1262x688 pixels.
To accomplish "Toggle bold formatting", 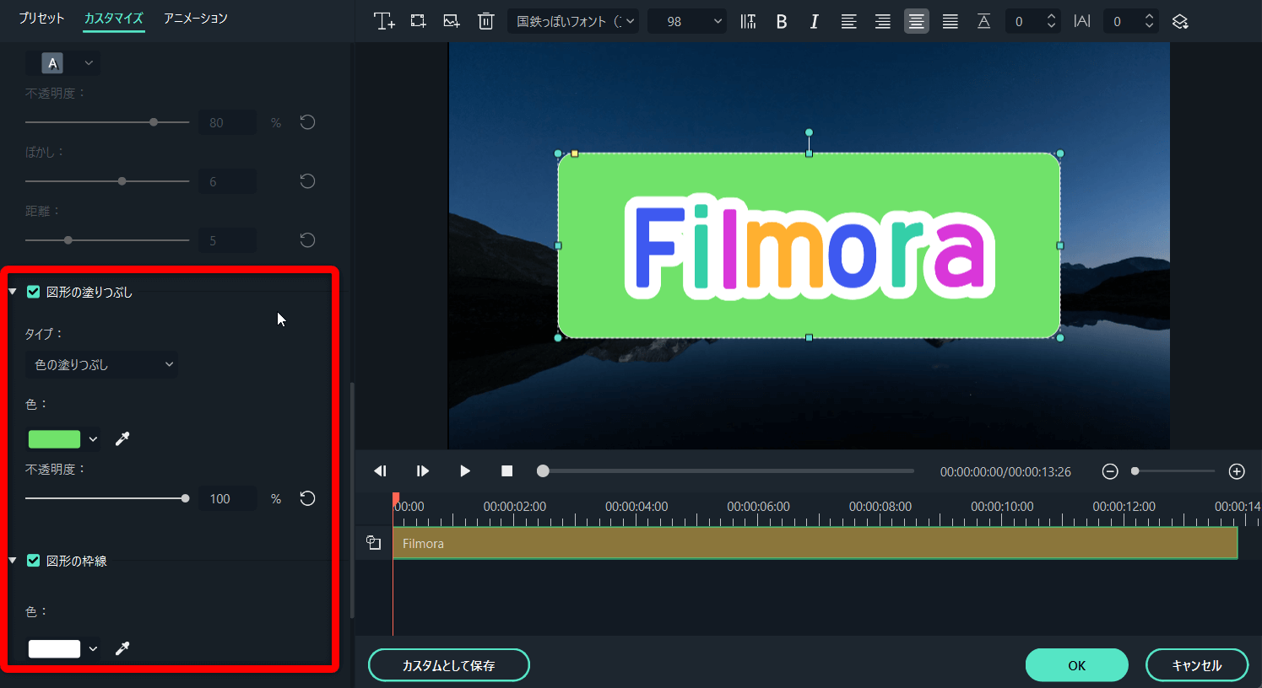I will click(x=782, y=22).
